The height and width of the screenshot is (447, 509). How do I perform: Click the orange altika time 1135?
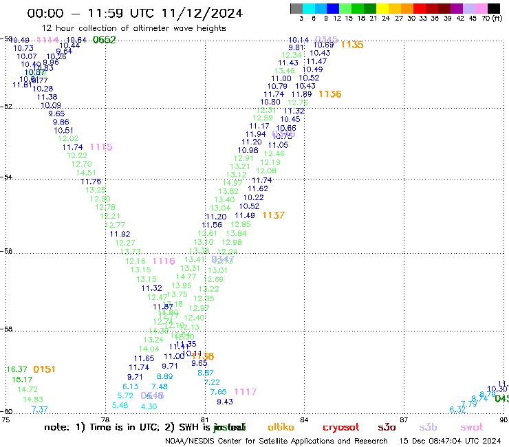point(352,45)
